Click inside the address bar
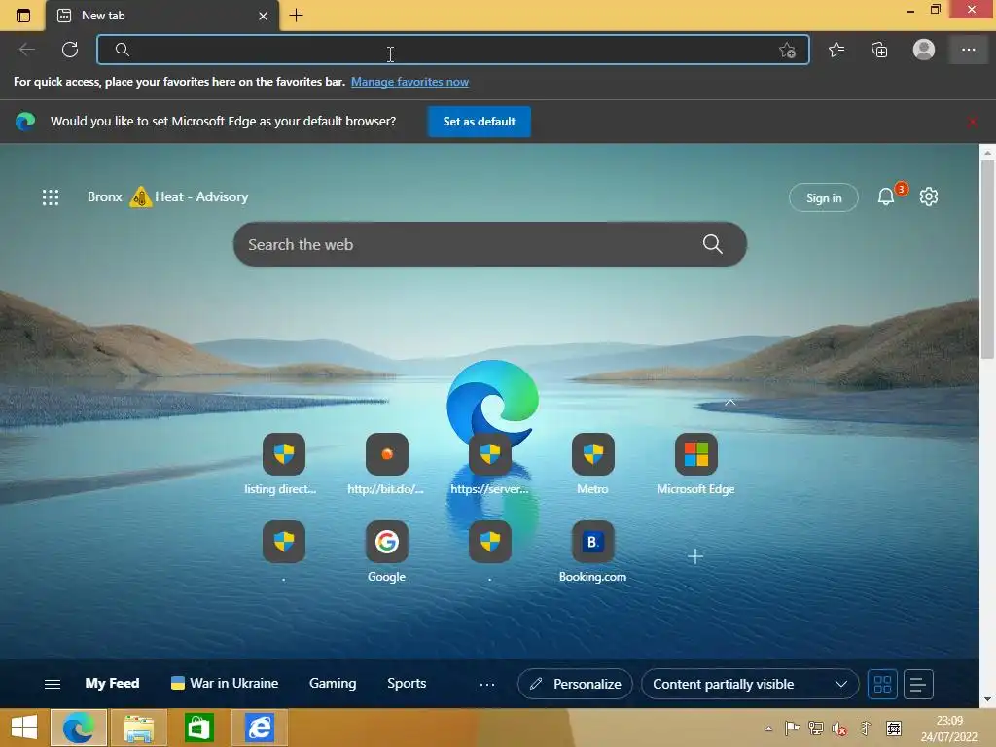The height and width of the screenshot is (747, 996). (453, 50)
